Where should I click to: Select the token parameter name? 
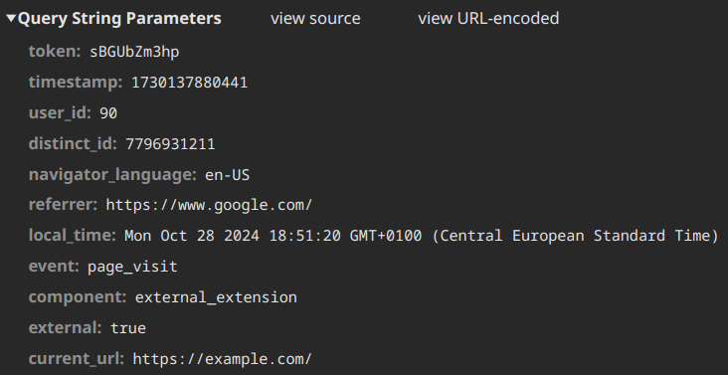tap(55, 52)
